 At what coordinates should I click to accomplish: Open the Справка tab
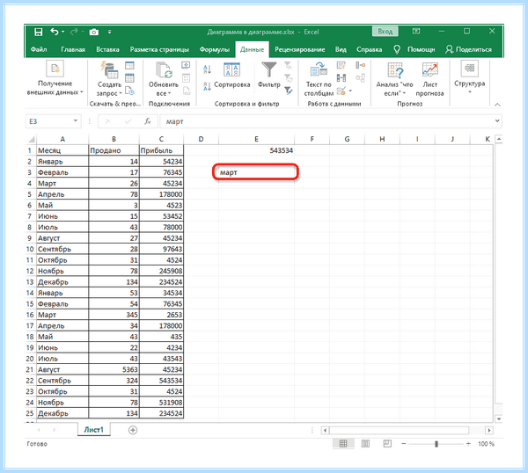(369, 49)
